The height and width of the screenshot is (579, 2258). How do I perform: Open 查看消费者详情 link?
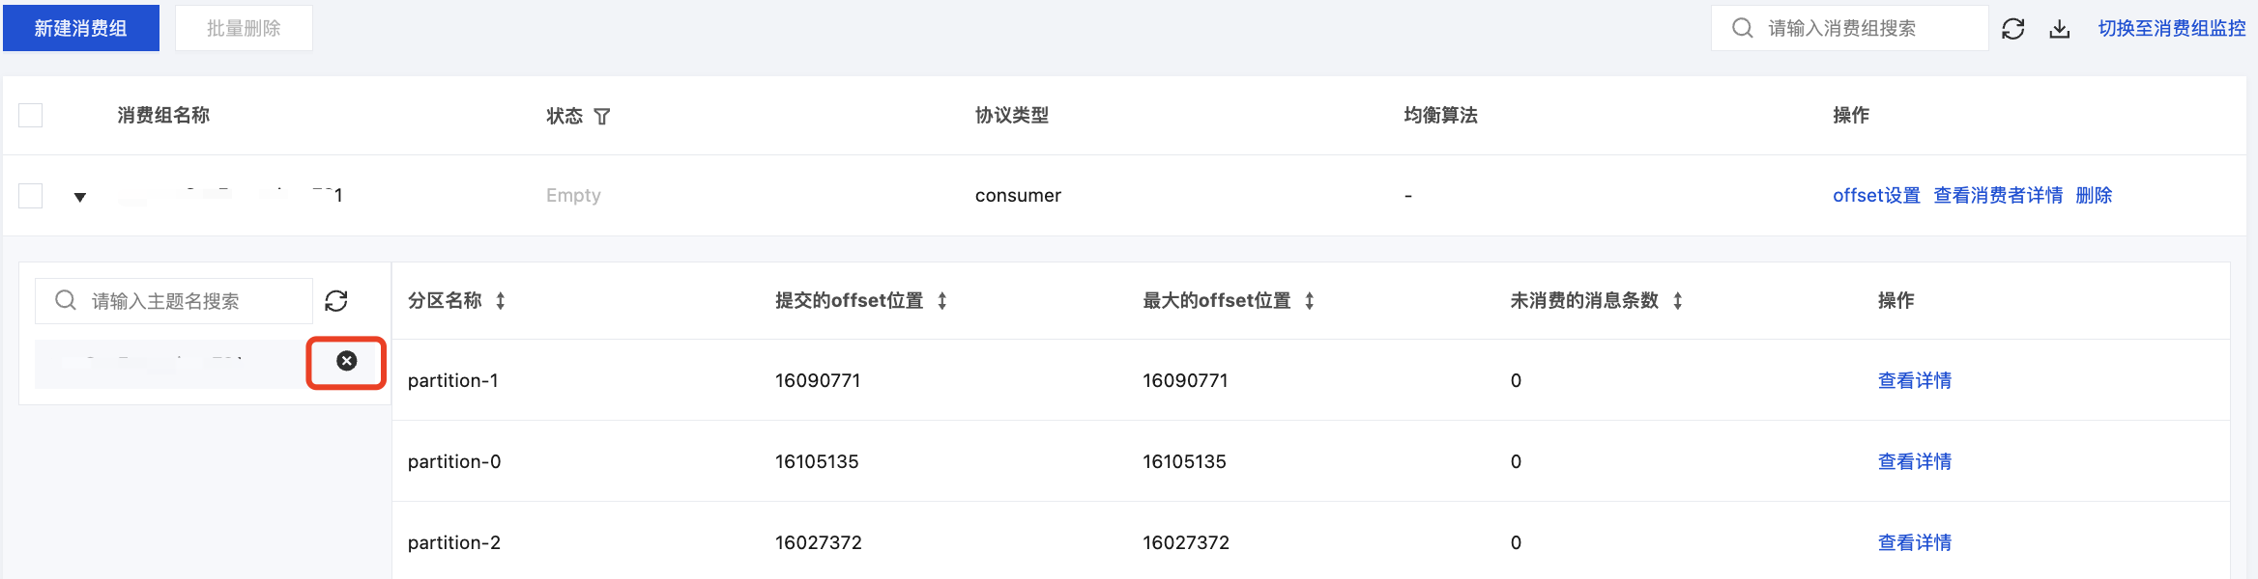pyautogui.click(x=1998, y=195)
